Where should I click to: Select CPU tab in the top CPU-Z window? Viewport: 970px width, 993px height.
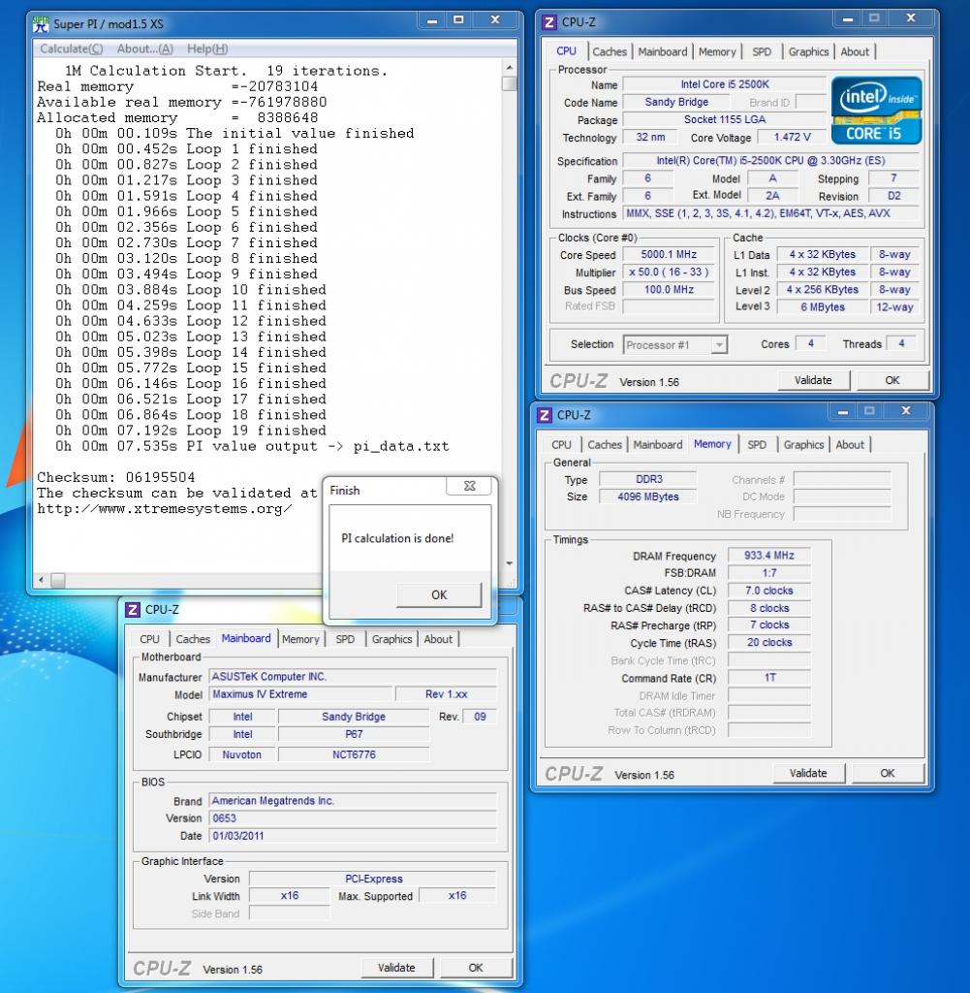566,51
